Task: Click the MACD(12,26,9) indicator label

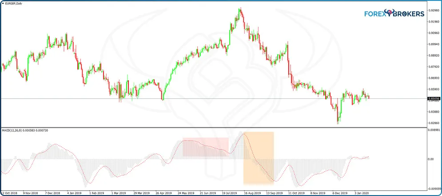Action: pyautogui.click(x=25, y=130)
